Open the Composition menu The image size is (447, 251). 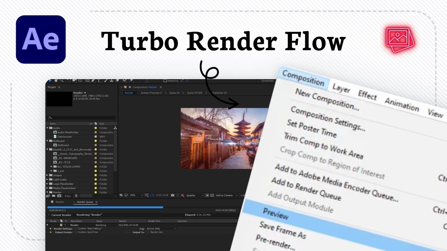[x=303, y=79]
